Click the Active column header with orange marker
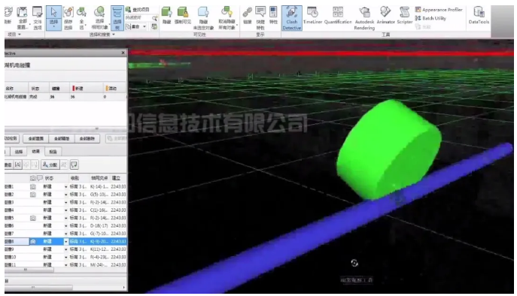 pos(114,88)
